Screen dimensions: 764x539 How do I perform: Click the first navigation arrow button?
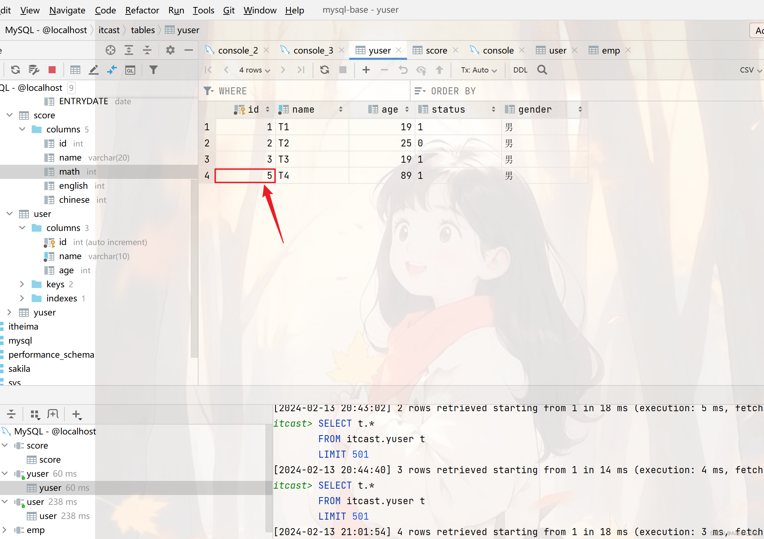pos(208,70)
